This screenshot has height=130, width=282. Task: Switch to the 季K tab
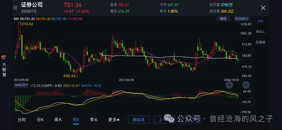tap(94, 120)
